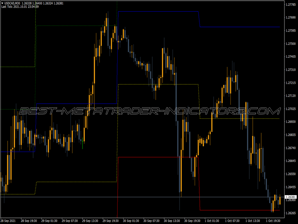
Task: Click the 1.26835 price scale label
Action: click(291, 135)
